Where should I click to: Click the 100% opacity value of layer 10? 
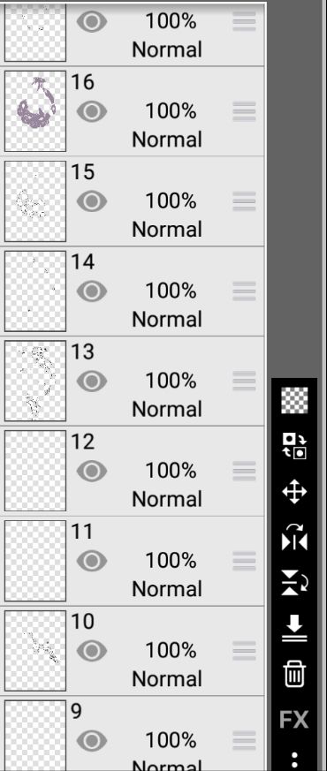point(171,651)
